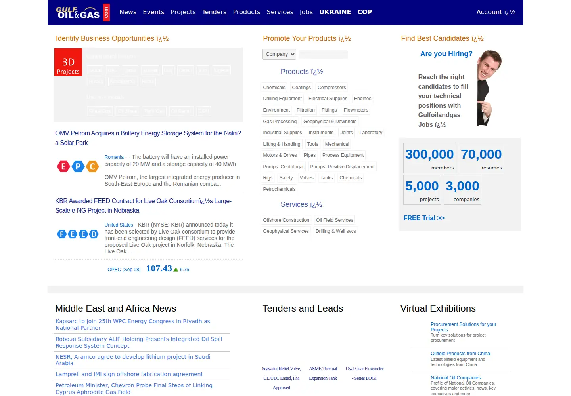
Task: Open the Pumps: Centrifugal category
Action: [283, 167]
